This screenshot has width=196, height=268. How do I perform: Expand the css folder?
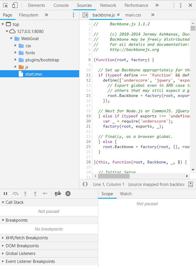click(x=15, y=45)
